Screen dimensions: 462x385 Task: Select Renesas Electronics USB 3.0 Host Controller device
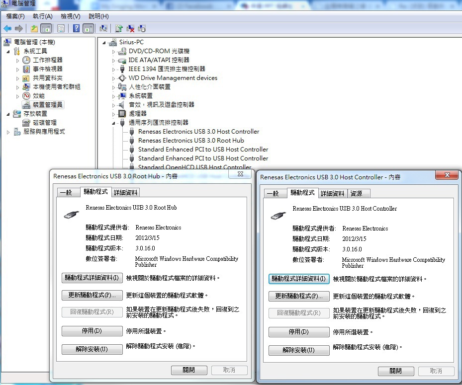(x=198, y=132)
